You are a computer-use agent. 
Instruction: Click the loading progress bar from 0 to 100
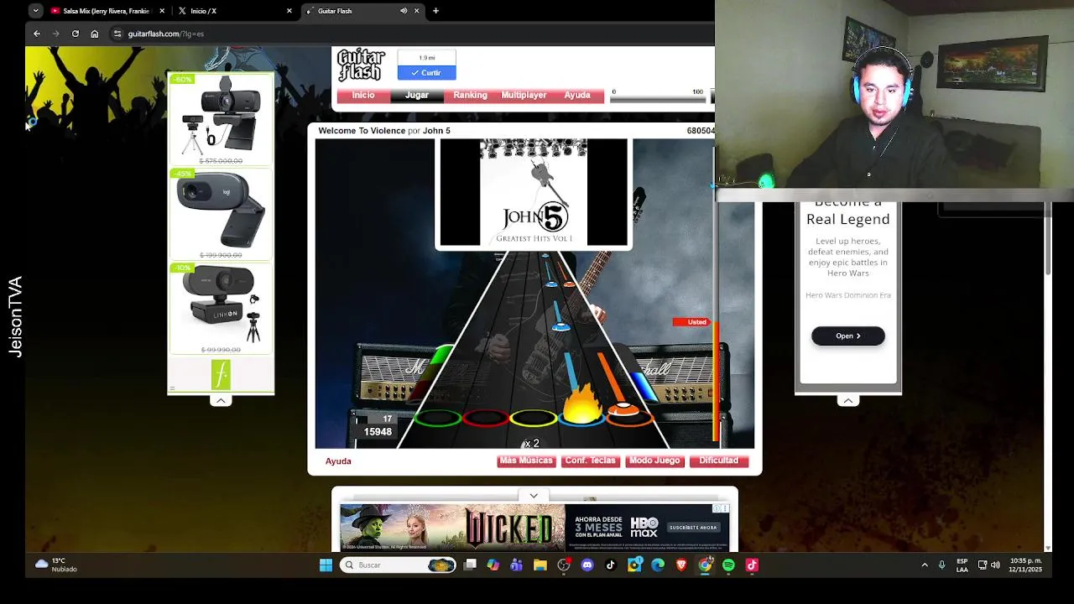(x=658, y=99)
